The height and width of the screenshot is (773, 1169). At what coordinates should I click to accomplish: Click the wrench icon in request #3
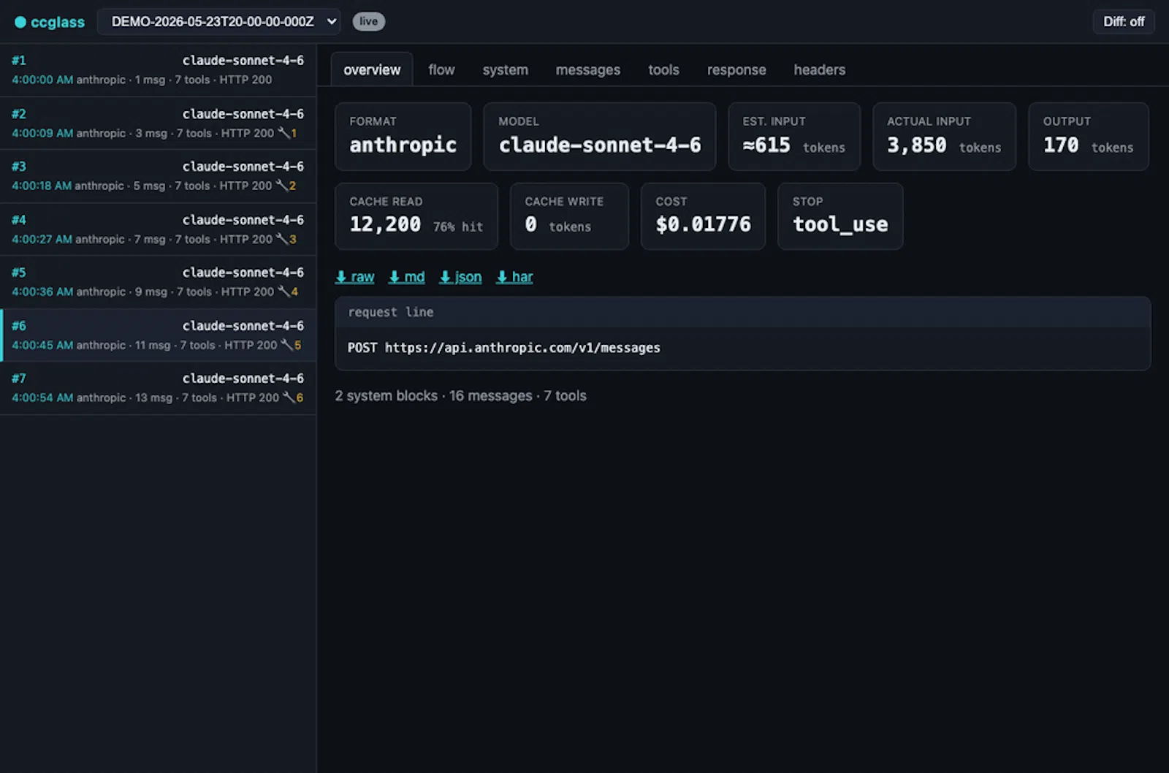click(x=281, y=186)
